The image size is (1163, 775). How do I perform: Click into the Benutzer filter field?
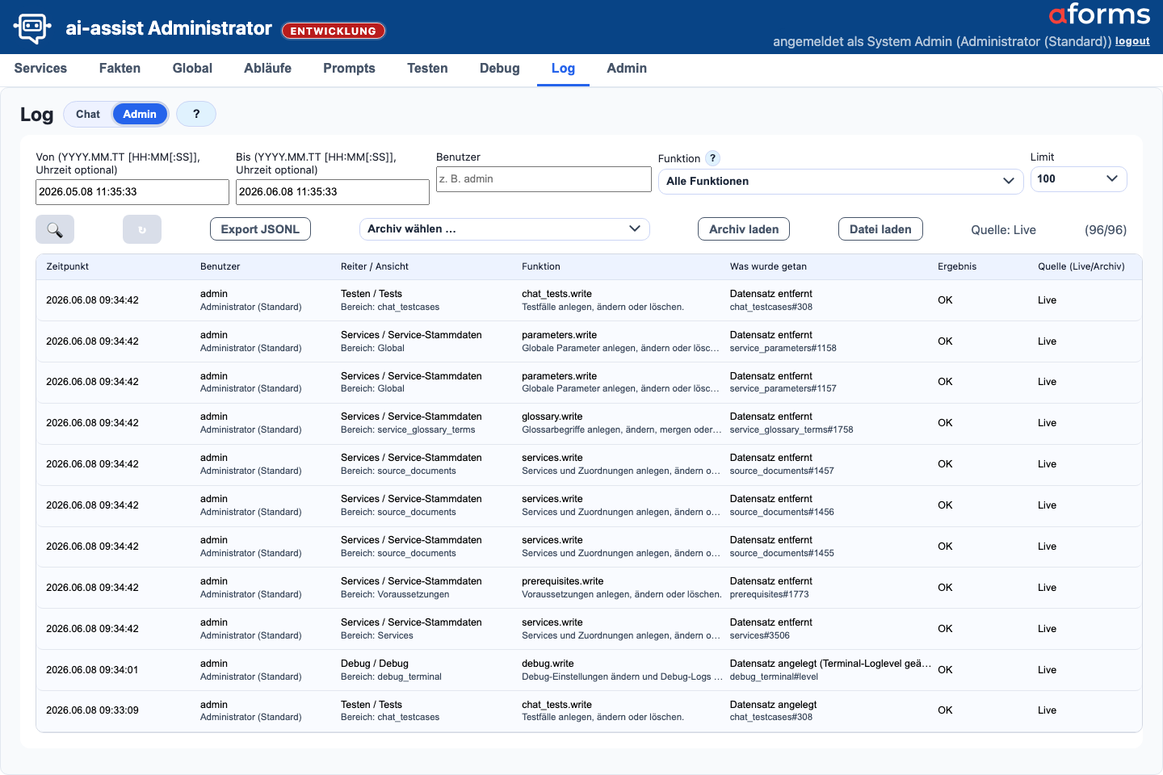click(x=544, y=179)
